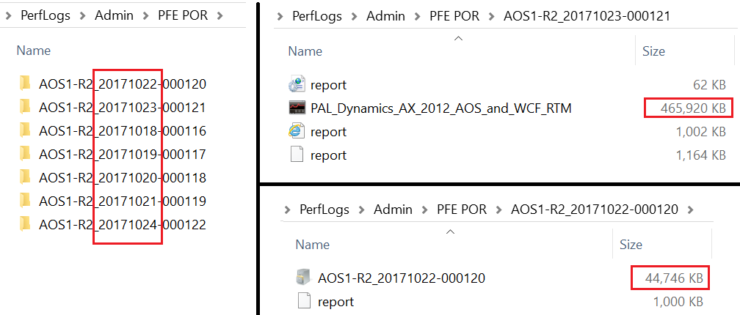
Task: Select folder icon of AOS1-R2_20171022-000120
Action: (x=25, y=84)
